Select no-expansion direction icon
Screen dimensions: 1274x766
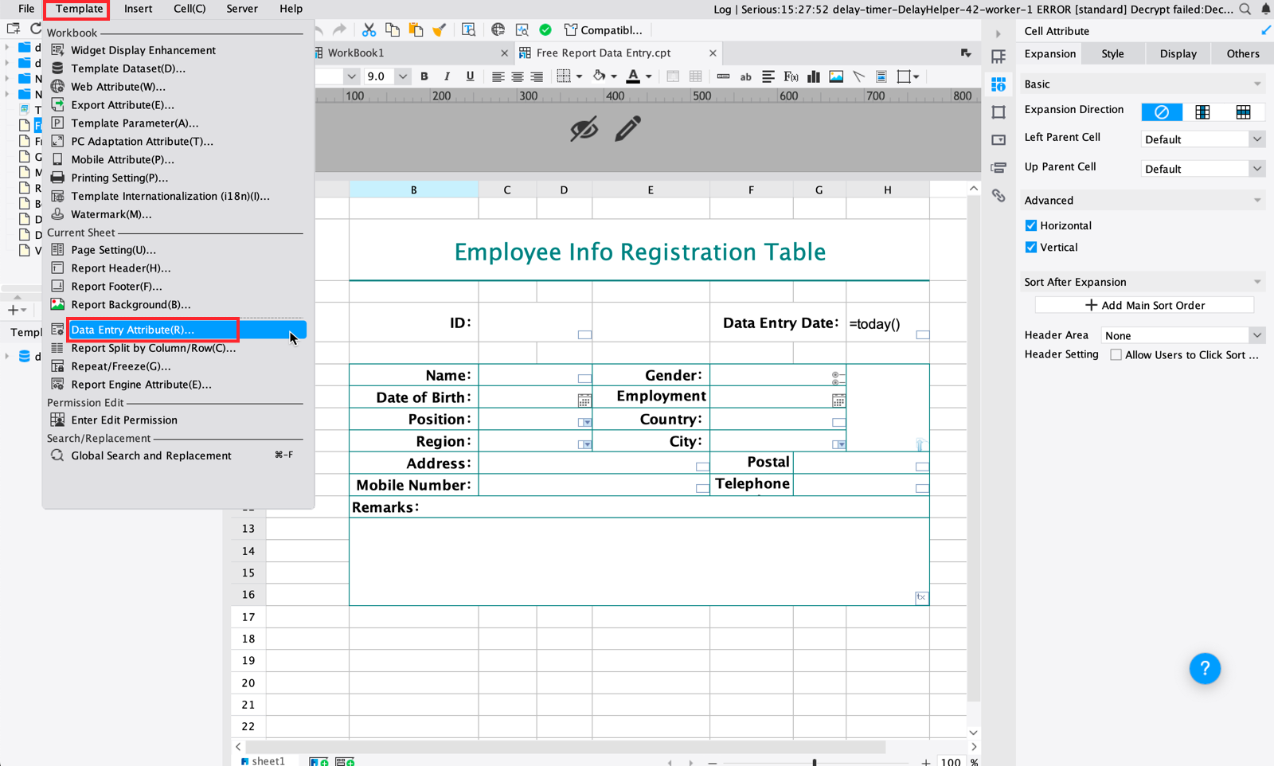[1162, 111]
